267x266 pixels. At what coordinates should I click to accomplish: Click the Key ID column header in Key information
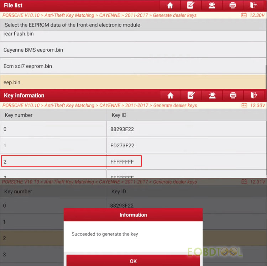(x=187, y=115)
